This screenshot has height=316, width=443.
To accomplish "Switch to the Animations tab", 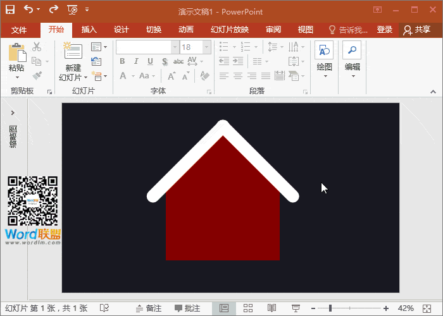I will [x=186, y=30].
